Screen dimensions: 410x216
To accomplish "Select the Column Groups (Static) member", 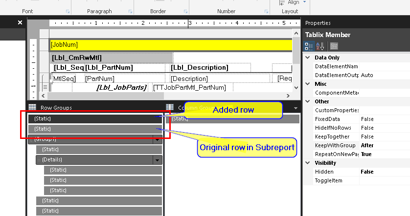I will point(233,118).
